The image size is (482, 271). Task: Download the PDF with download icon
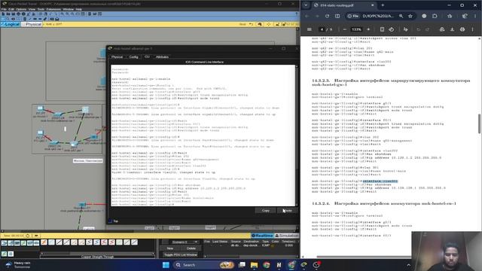pyautogui.click(x=452, y=29)
